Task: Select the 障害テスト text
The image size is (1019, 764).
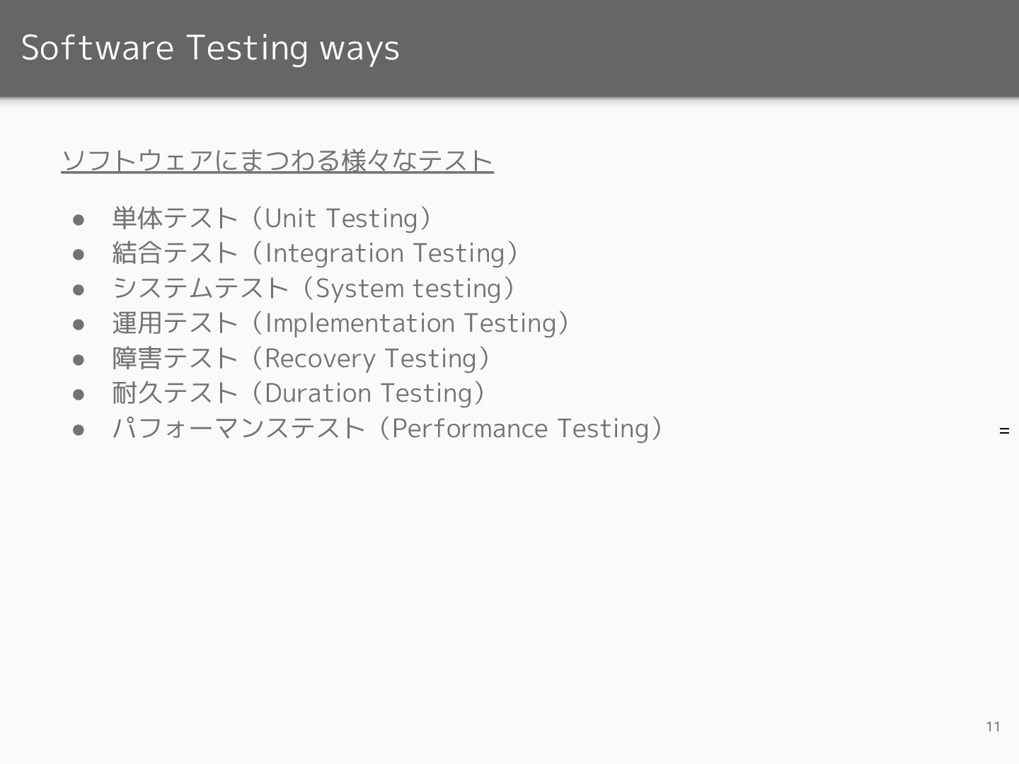Action: 175,358
